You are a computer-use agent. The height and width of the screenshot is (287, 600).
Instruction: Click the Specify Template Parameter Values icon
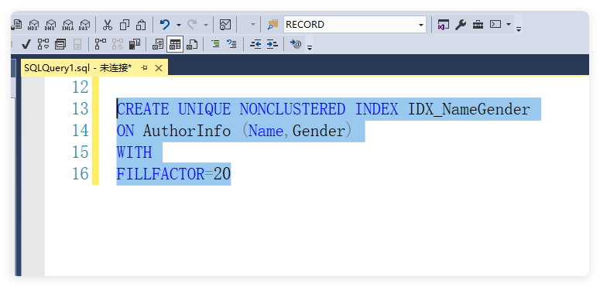296,44
